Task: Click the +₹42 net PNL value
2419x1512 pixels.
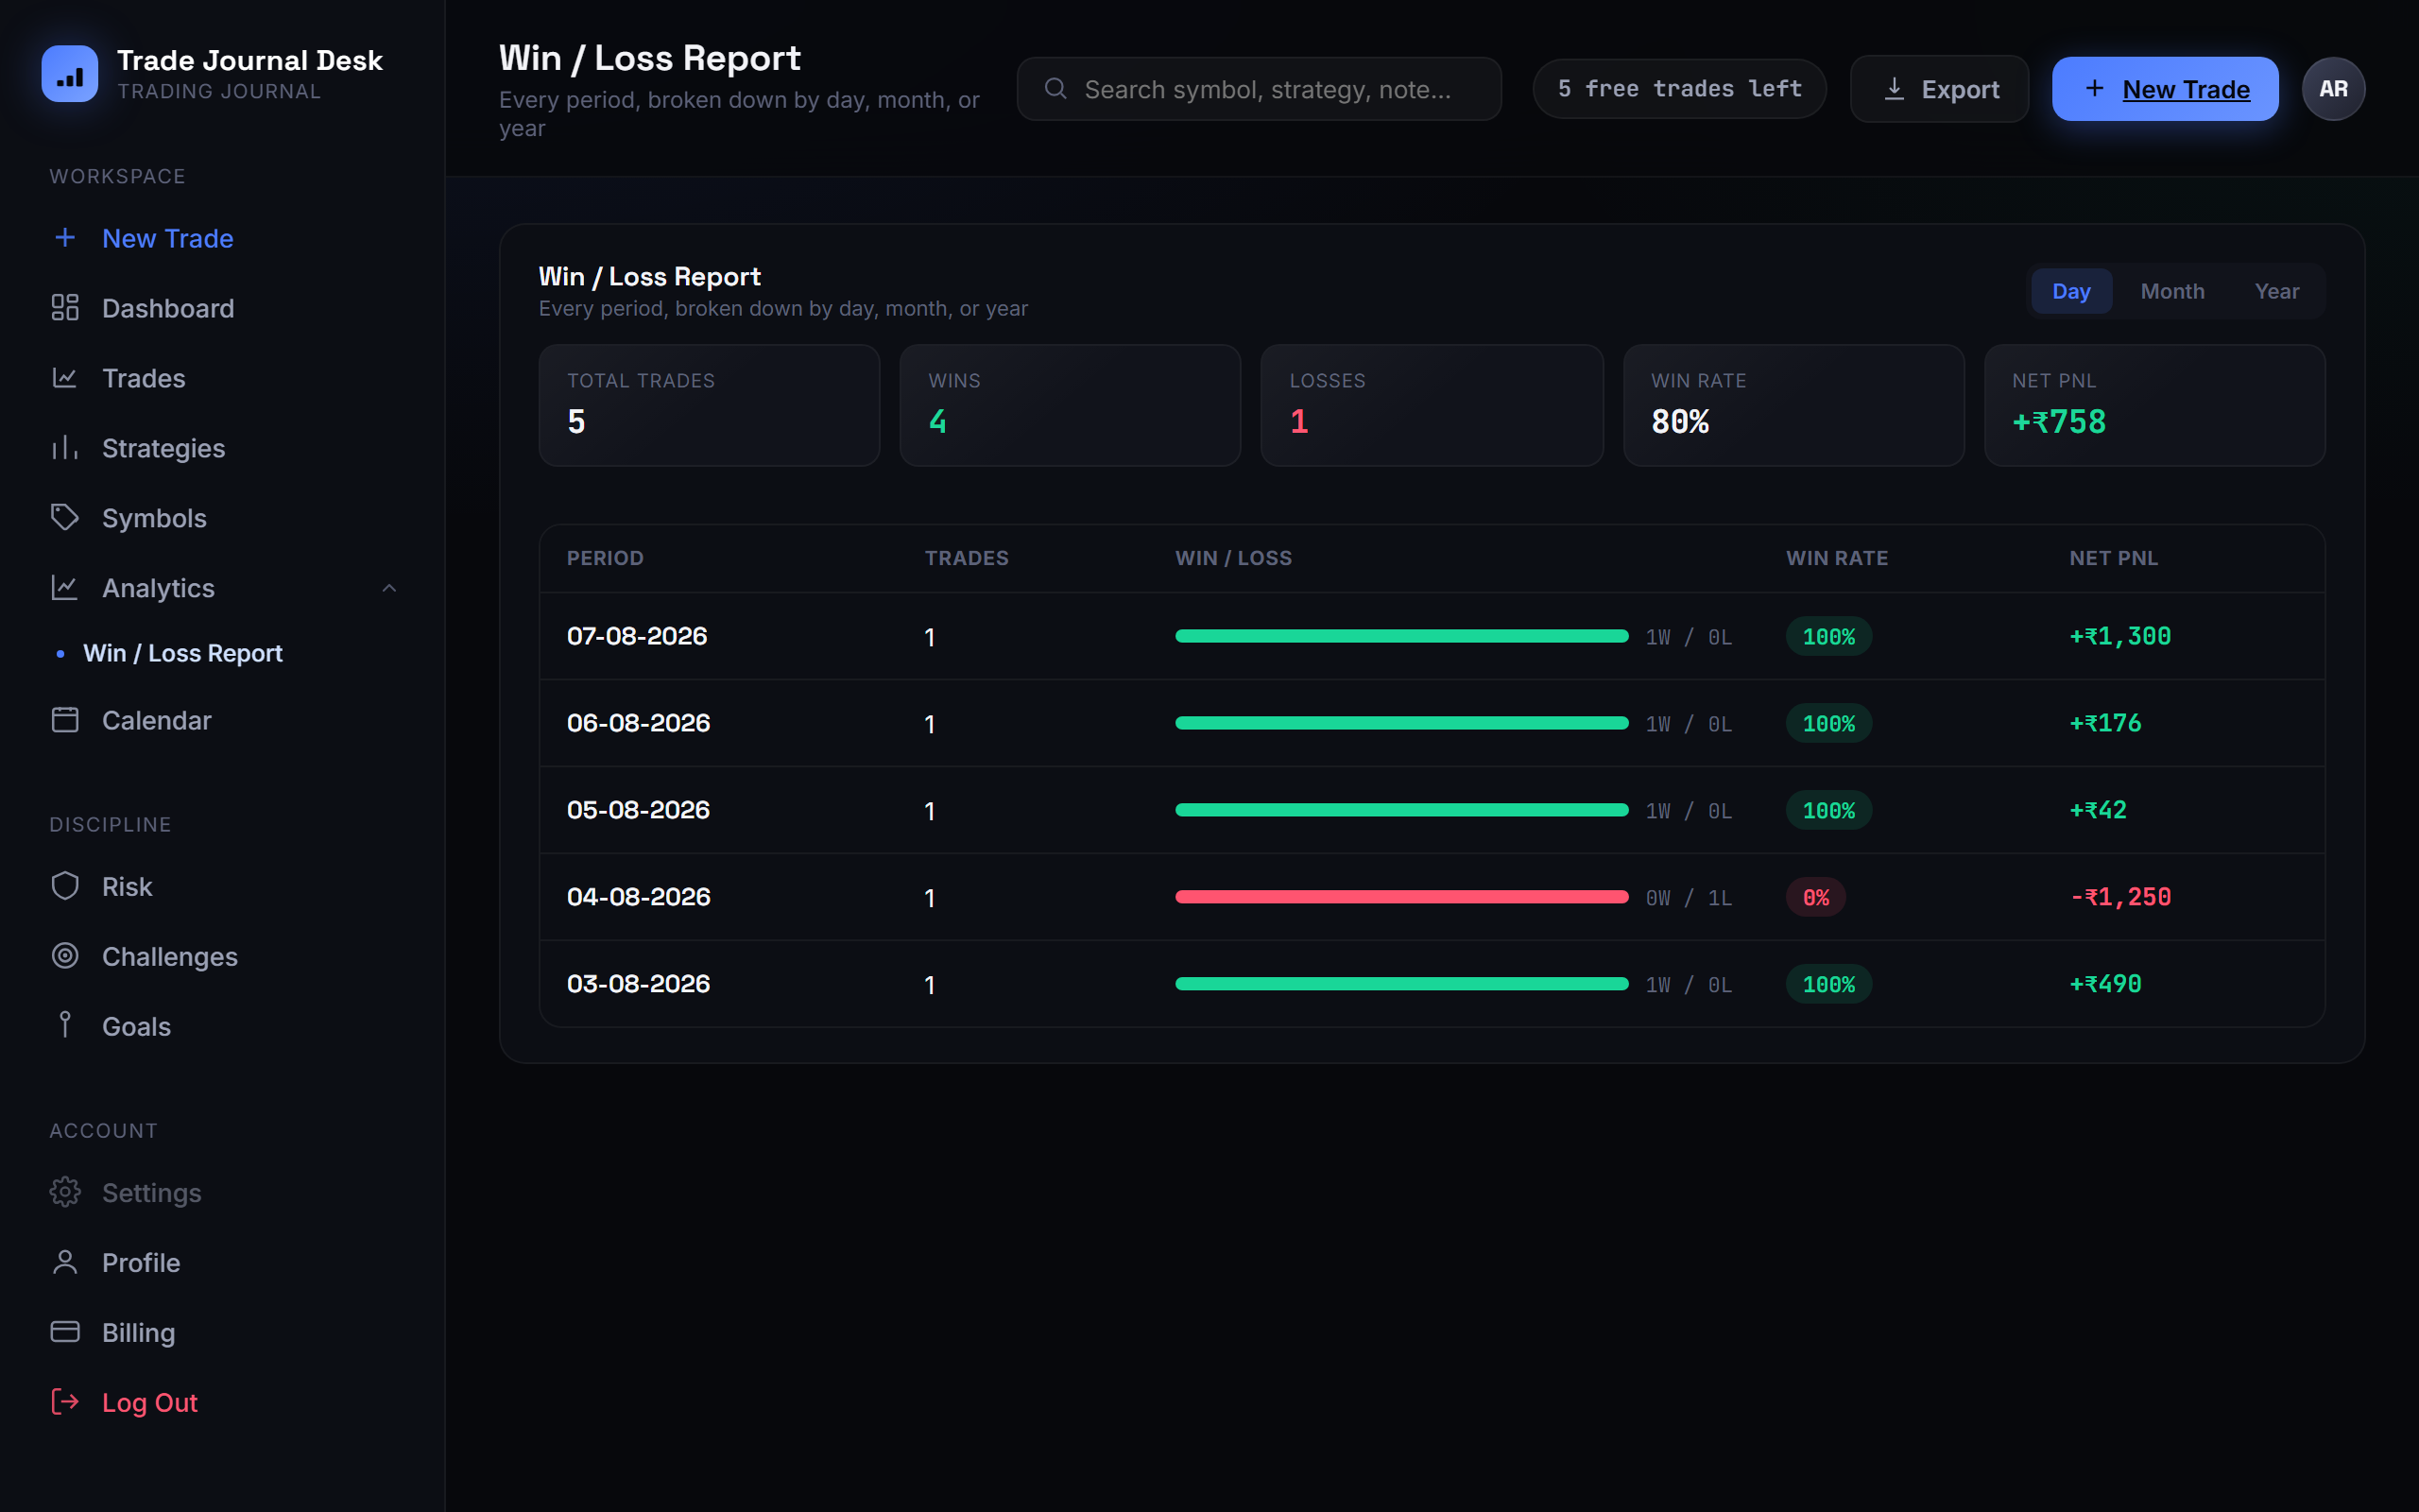Action: (2097, 810)
